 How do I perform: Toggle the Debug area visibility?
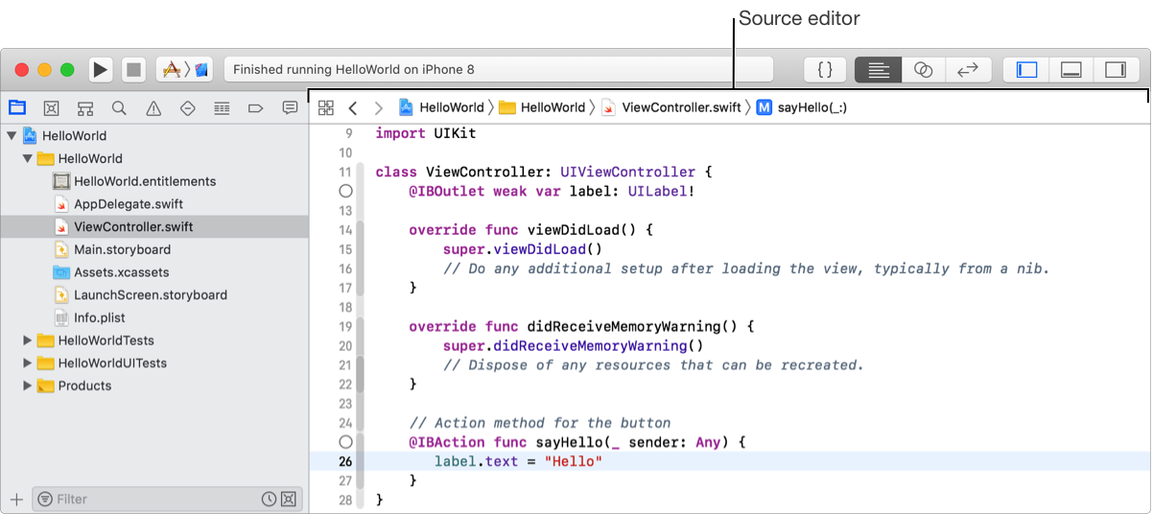coord(1071,70)
